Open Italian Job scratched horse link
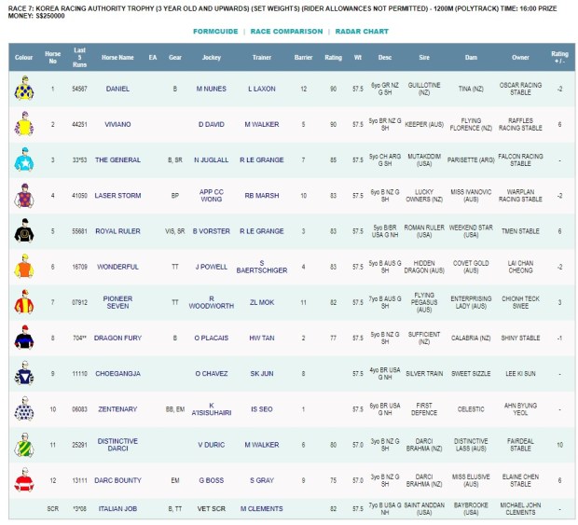 click(117, 509)
